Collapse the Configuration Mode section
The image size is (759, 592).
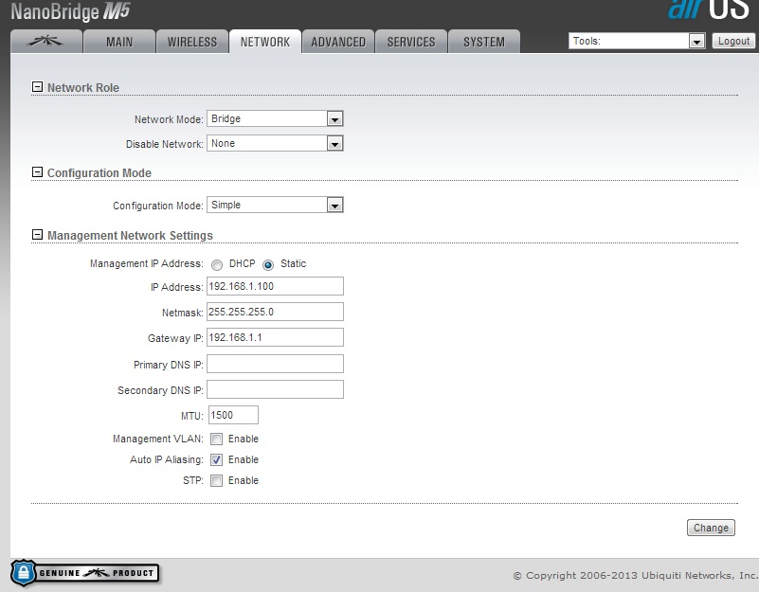pos(37,172)
